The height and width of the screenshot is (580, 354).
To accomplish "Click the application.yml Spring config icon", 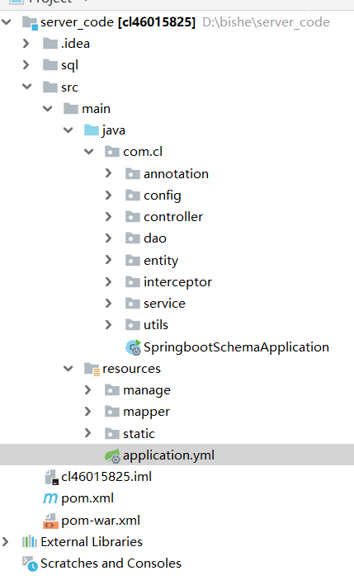I will (x=112, y=455).
